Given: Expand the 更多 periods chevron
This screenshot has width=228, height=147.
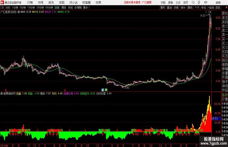Looking at the screenshot, I should tap(86, 8).
